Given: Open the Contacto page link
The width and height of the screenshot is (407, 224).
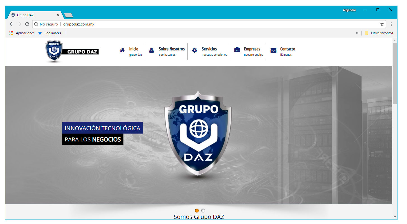Looking at the screenshot, I should click(287, 49).
